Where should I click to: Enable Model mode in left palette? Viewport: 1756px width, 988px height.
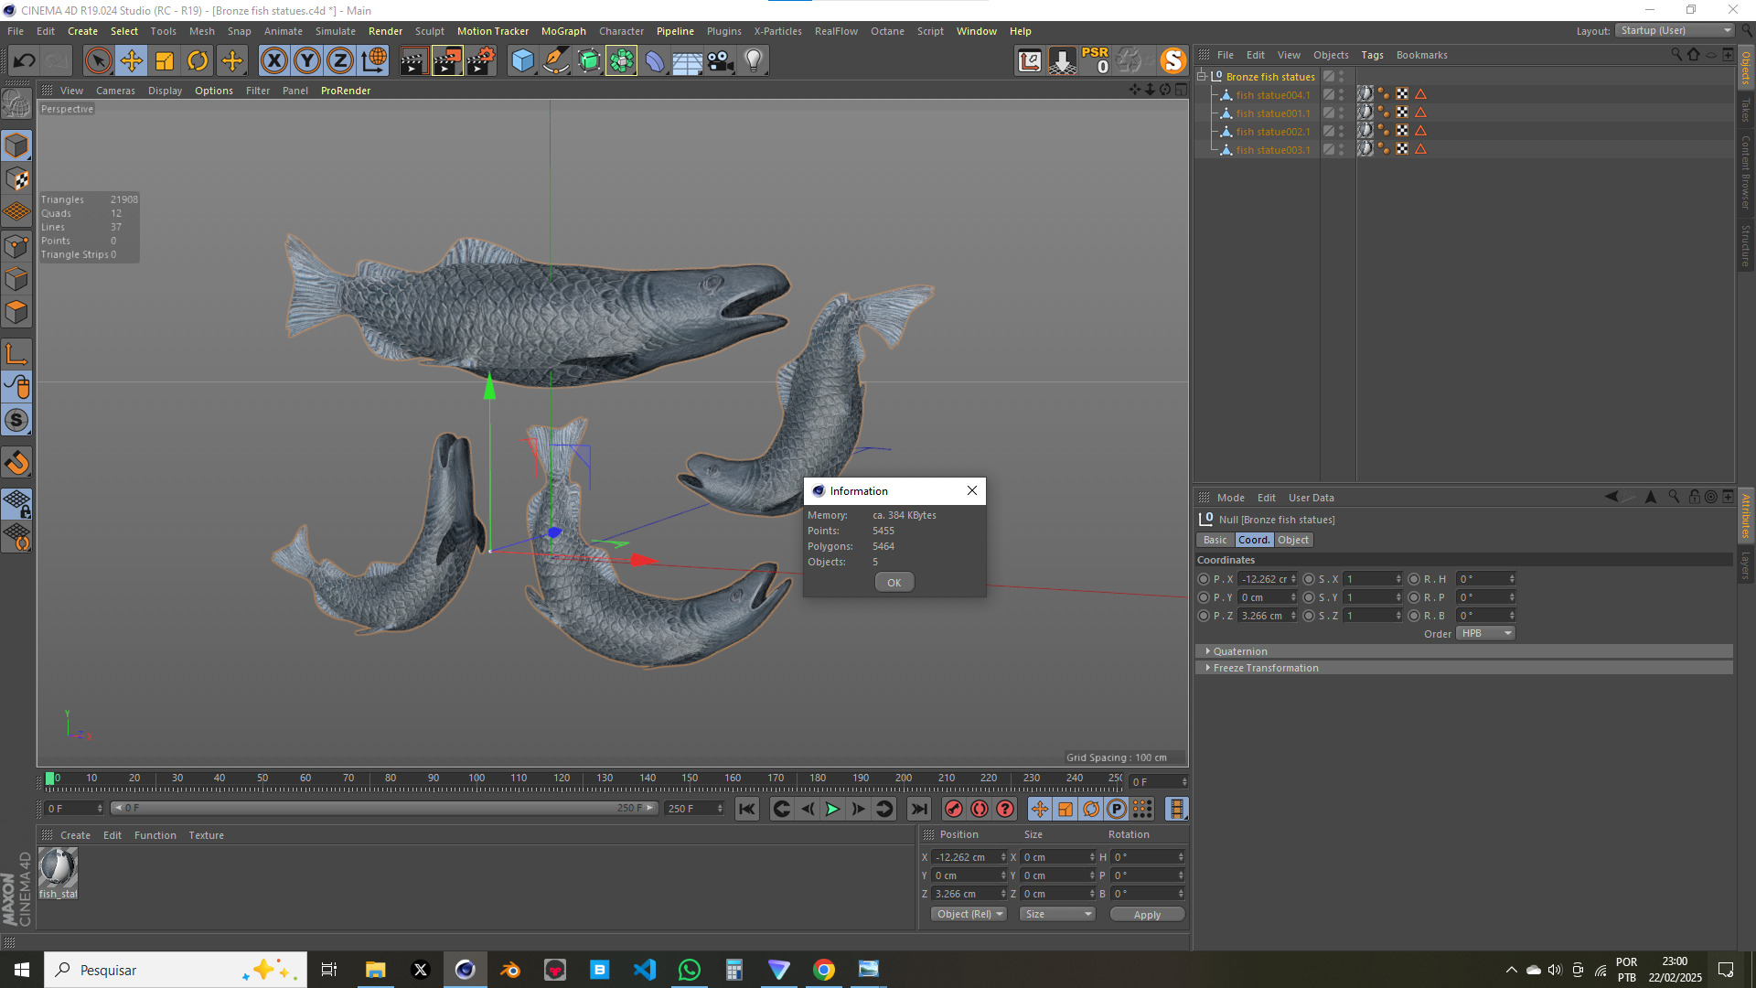(16, 146)
